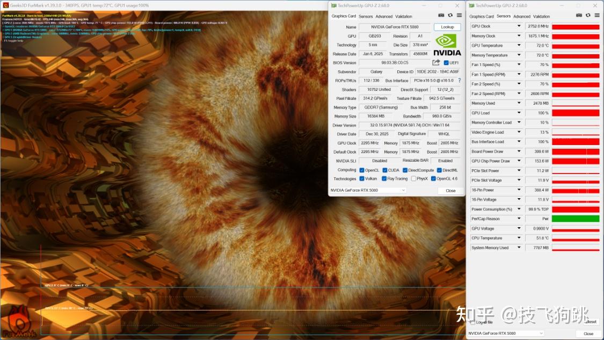Click the FurMark window title icon
This screenshot has width=604, height=340.
5,5
